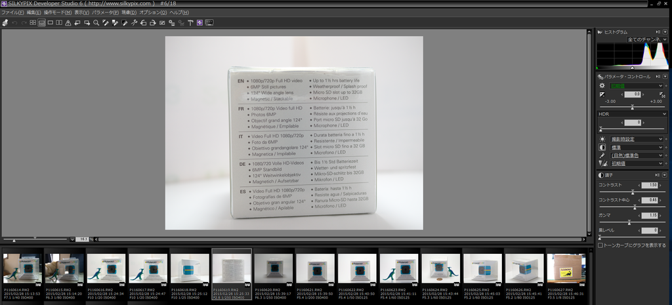Close the histogram panel

665,31
